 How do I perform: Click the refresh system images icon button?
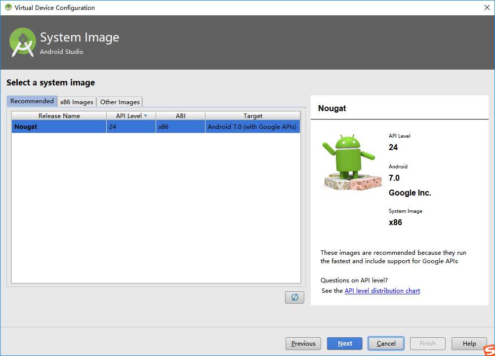(294, 297)
